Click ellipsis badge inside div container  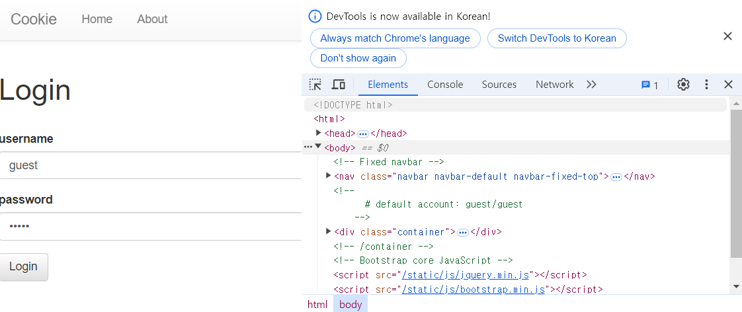(463, 232)
